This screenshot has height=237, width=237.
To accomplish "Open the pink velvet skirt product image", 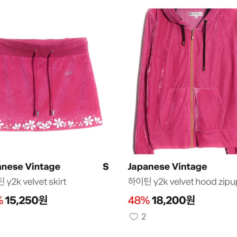I will (50, 84).
